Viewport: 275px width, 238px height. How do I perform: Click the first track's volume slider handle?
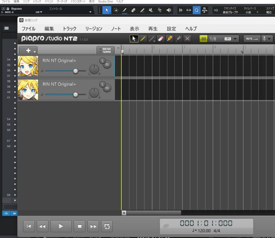[x=75, y=71]
